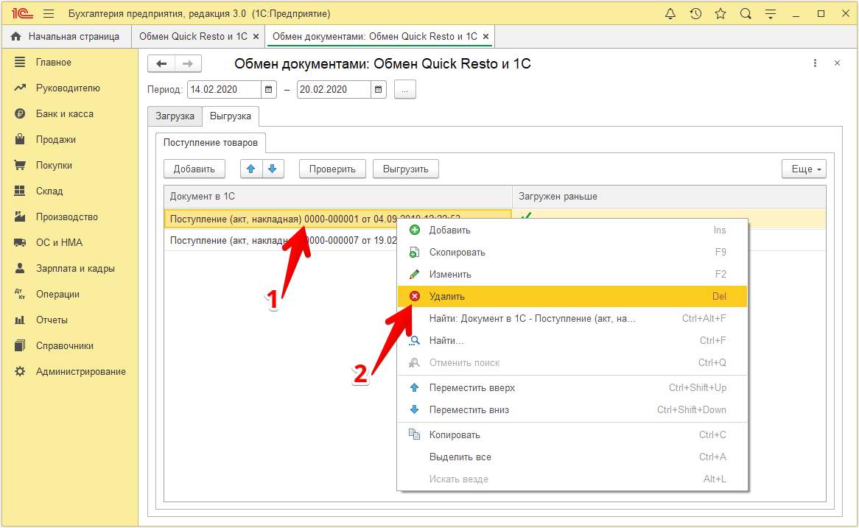Image resolution: width=859 pixels, height=528 pixels.
Task: Click the Добавить button in toolbar
Action: [x=194, y=169]
